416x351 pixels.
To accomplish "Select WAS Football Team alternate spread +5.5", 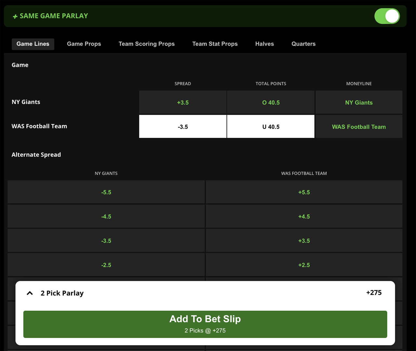I will 304,192.
